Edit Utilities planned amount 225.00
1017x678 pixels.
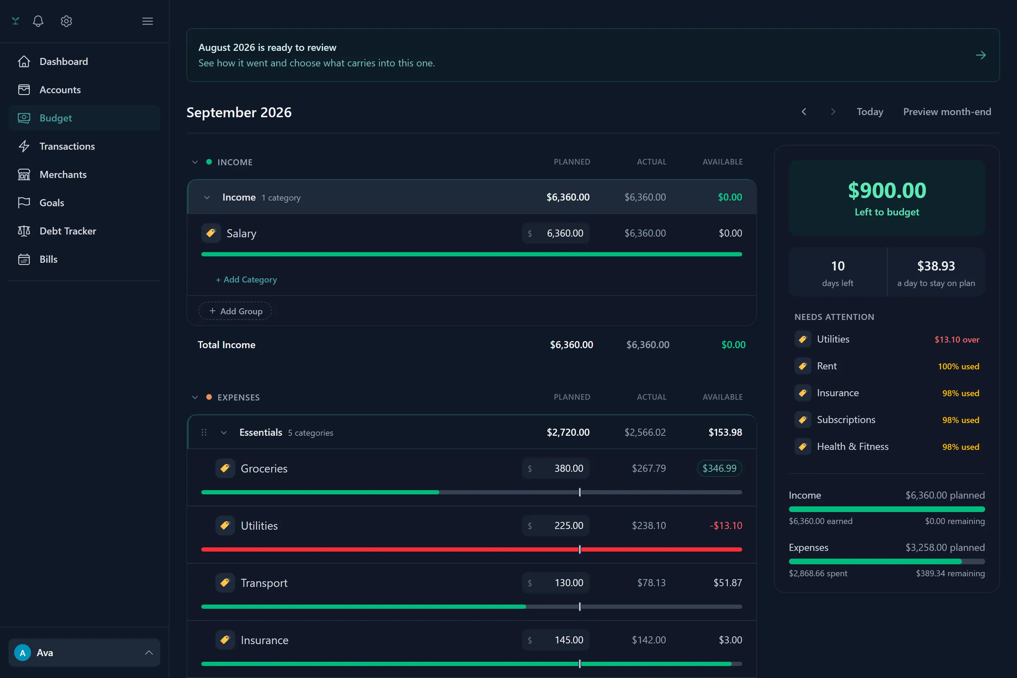[555, 525]
